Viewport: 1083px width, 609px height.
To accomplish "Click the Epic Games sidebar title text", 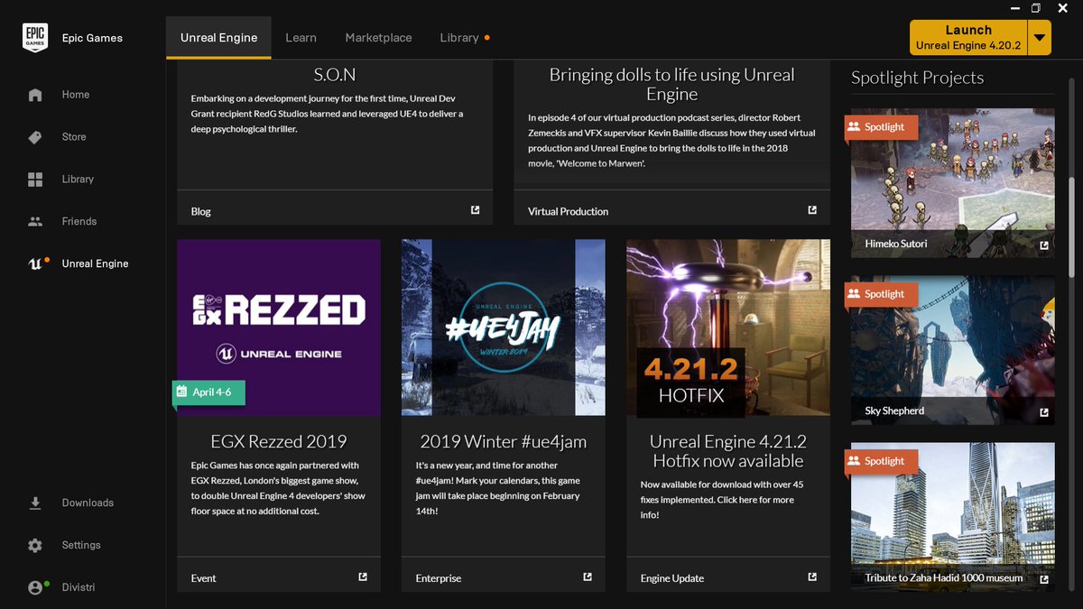I will (92, 38).
